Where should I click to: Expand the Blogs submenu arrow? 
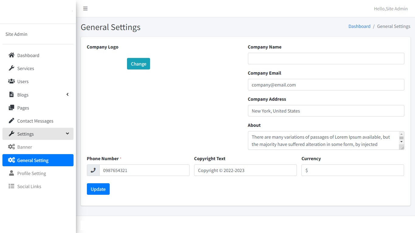tap(67, 95)
